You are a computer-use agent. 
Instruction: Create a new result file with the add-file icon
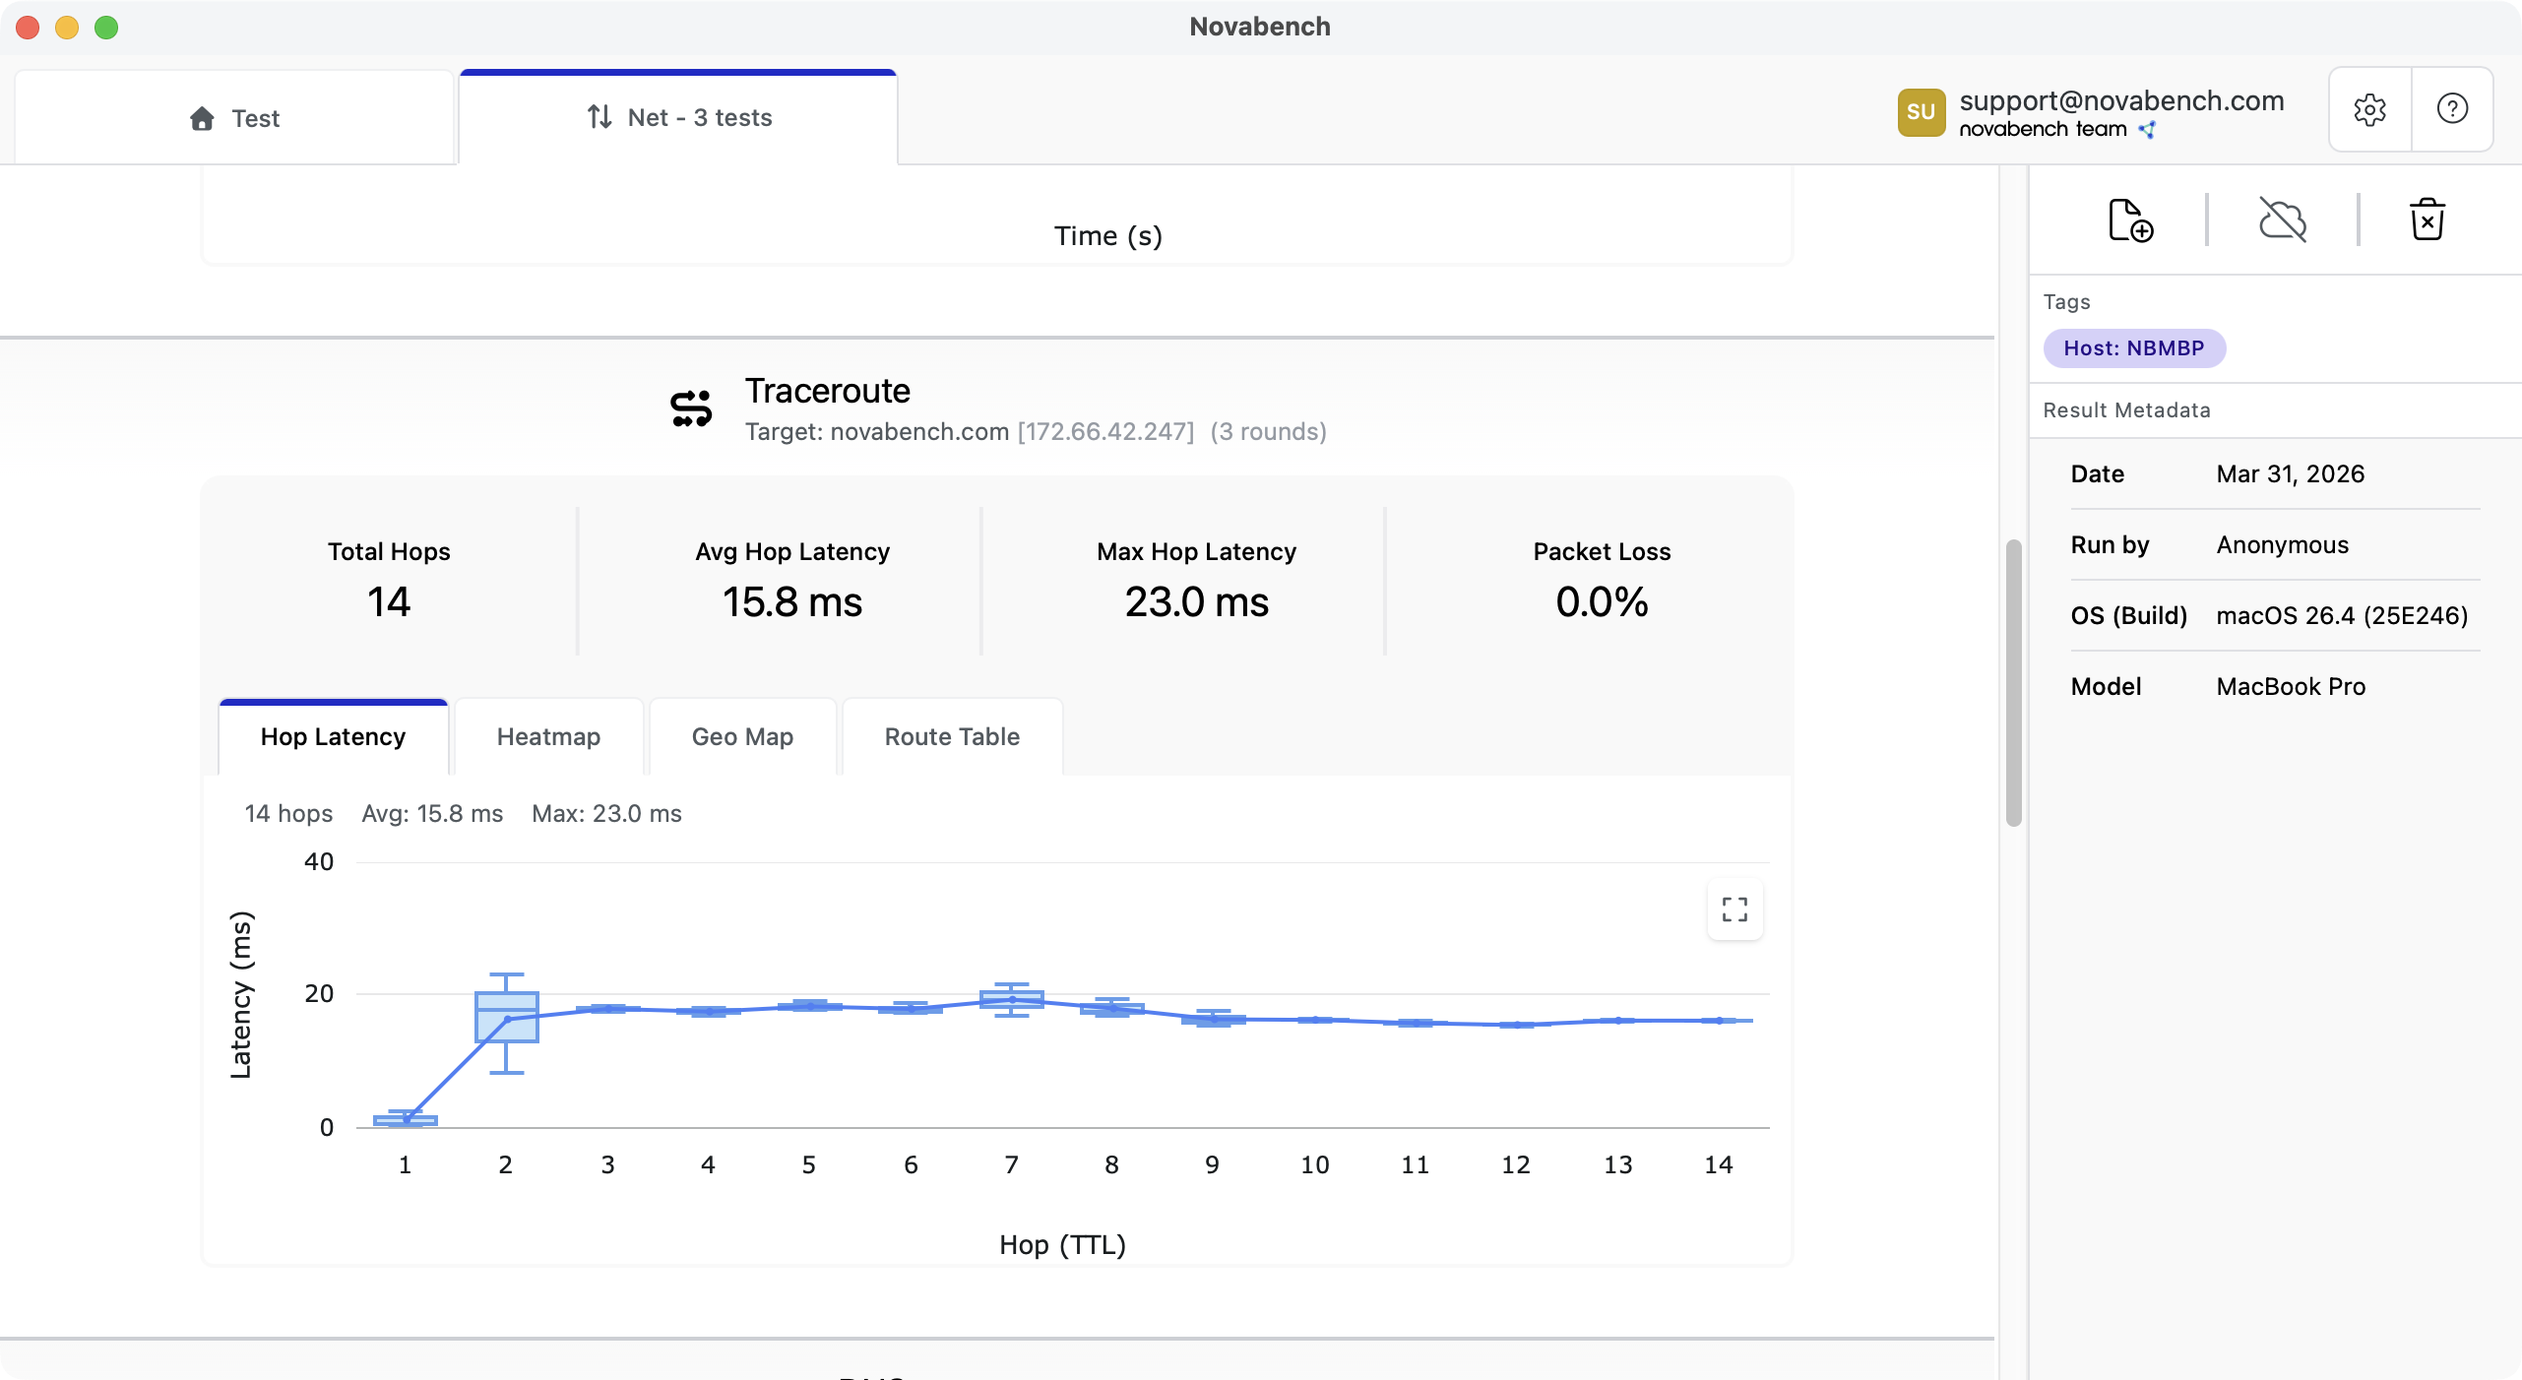click(x=2128, y=219)
